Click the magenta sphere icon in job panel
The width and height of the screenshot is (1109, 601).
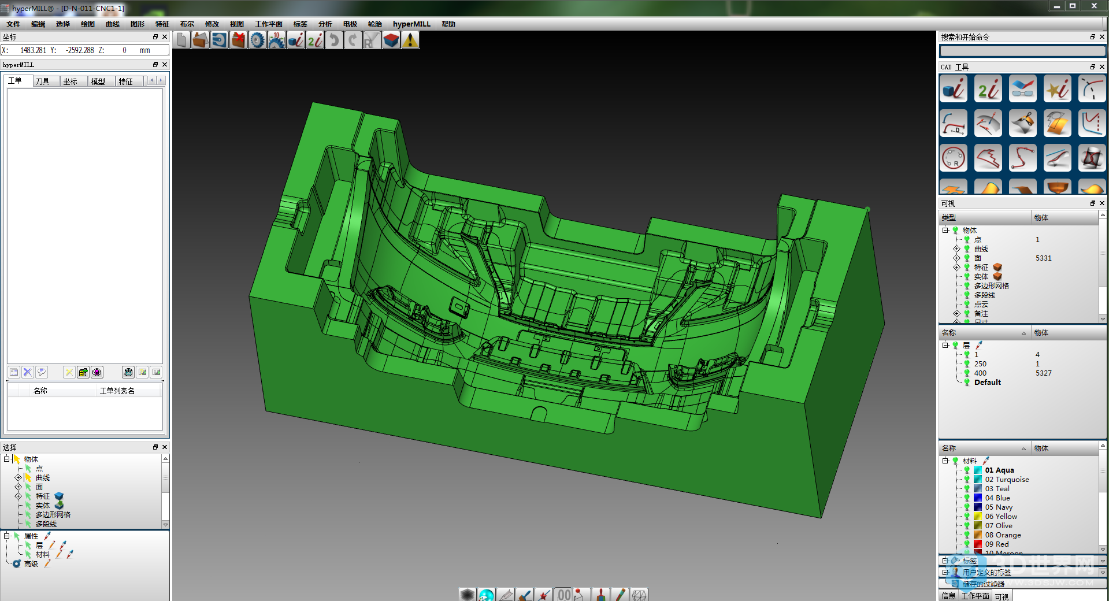click(97, 372)
